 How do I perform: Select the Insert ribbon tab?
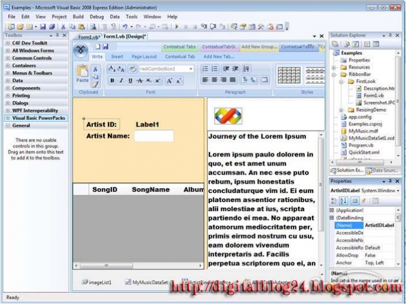point(117,57)
